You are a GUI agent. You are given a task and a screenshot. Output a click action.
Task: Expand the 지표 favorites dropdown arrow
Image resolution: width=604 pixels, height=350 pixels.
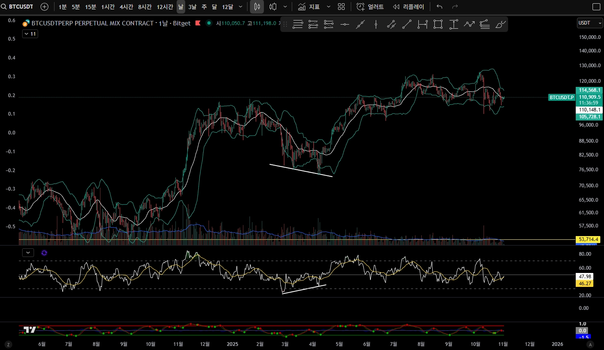[x=328, y=7]
